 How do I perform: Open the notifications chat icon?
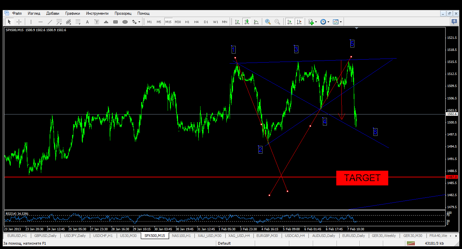454,22
